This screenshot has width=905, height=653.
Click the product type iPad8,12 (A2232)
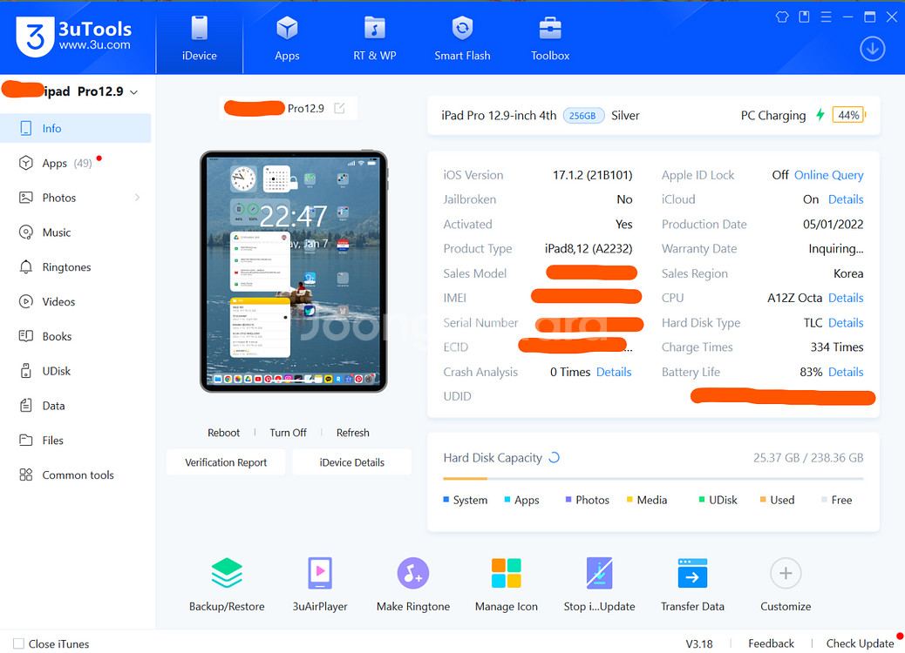(x=589, y=248)
